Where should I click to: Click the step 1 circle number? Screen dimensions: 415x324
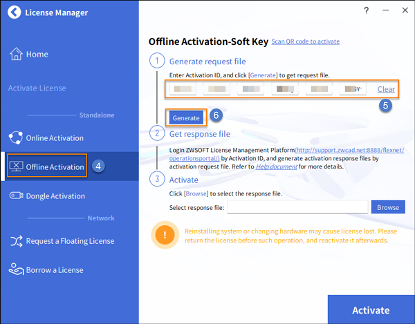point(157,61)
